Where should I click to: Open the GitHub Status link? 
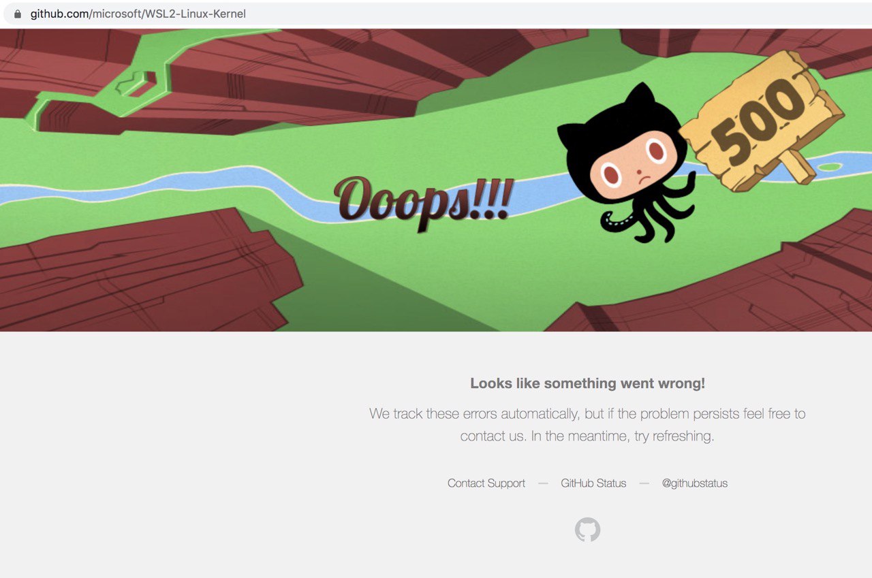[593, 483]
